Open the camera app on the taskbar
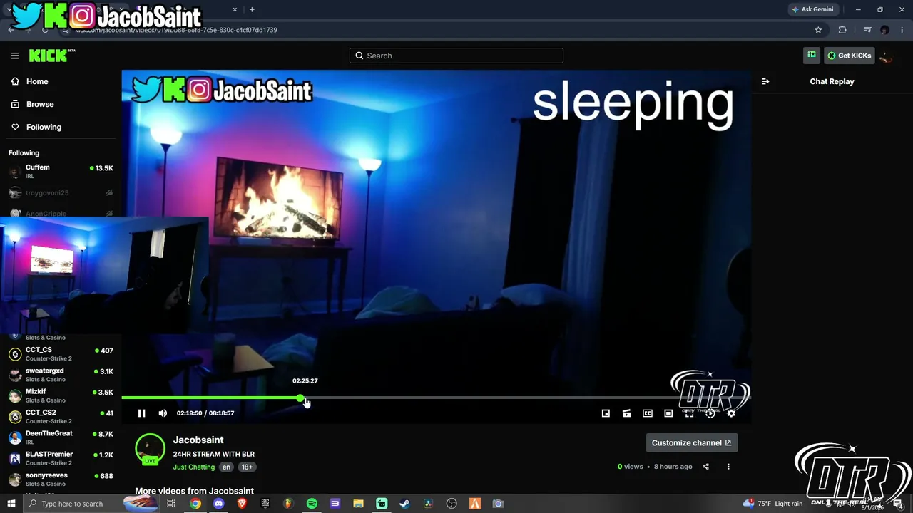The width and height of the screenshot is (913, 513). click(x=499, y=504)
